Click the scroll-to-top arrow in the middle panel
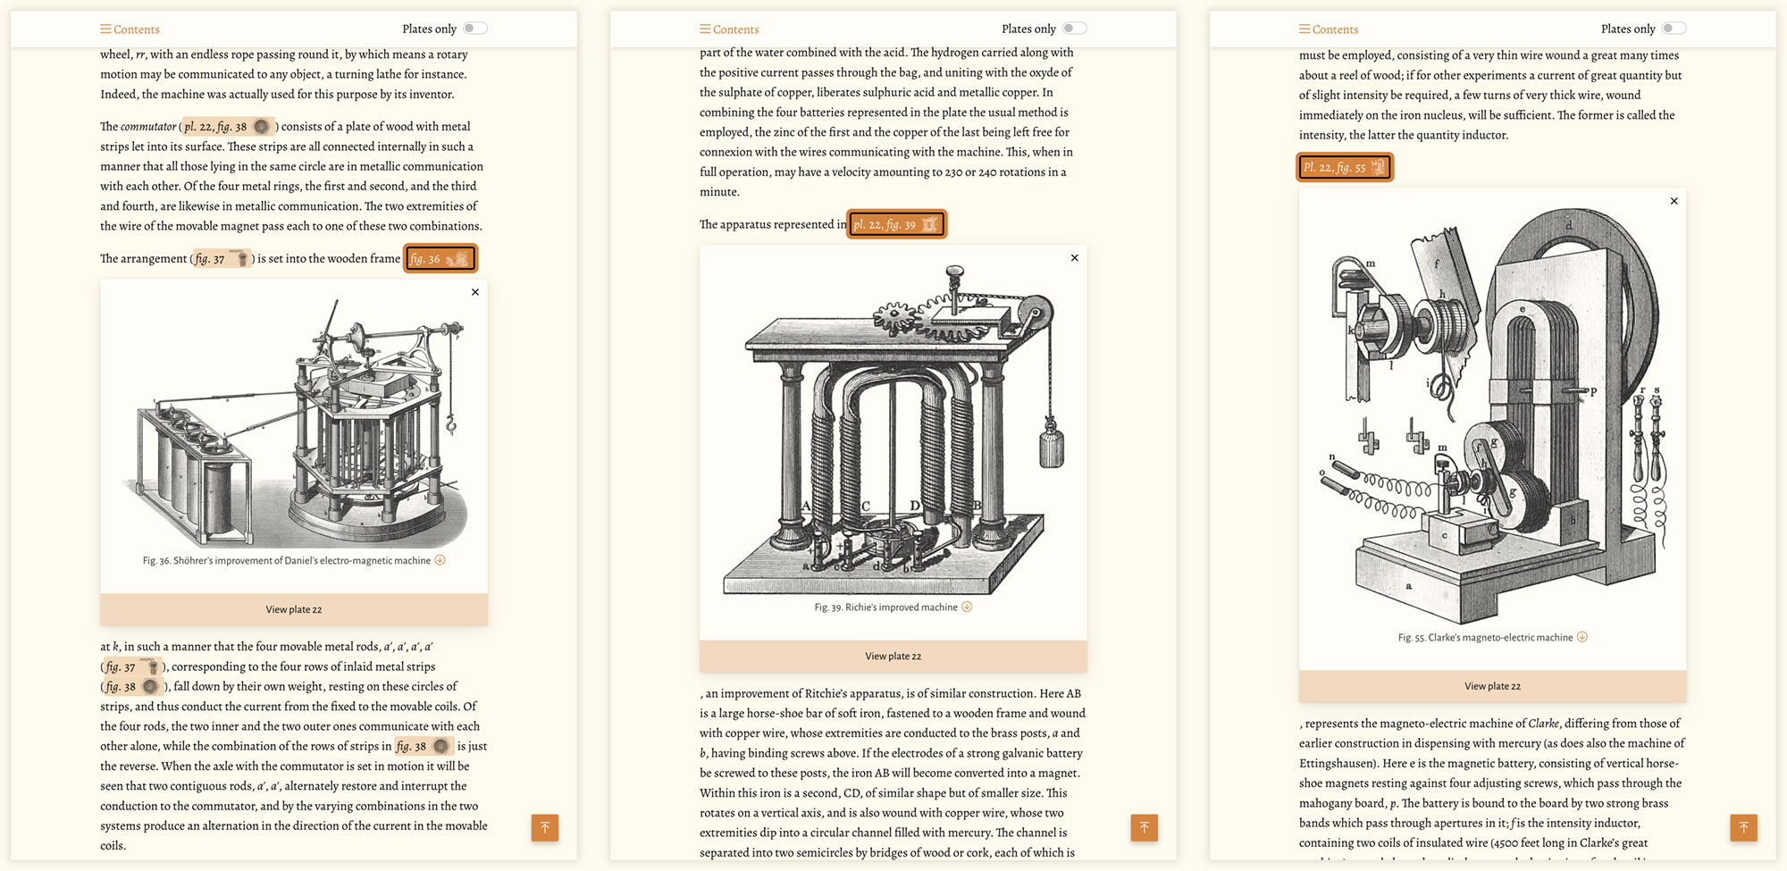The height and width of the screenshot is (871, 1787). click(1144, 827)
